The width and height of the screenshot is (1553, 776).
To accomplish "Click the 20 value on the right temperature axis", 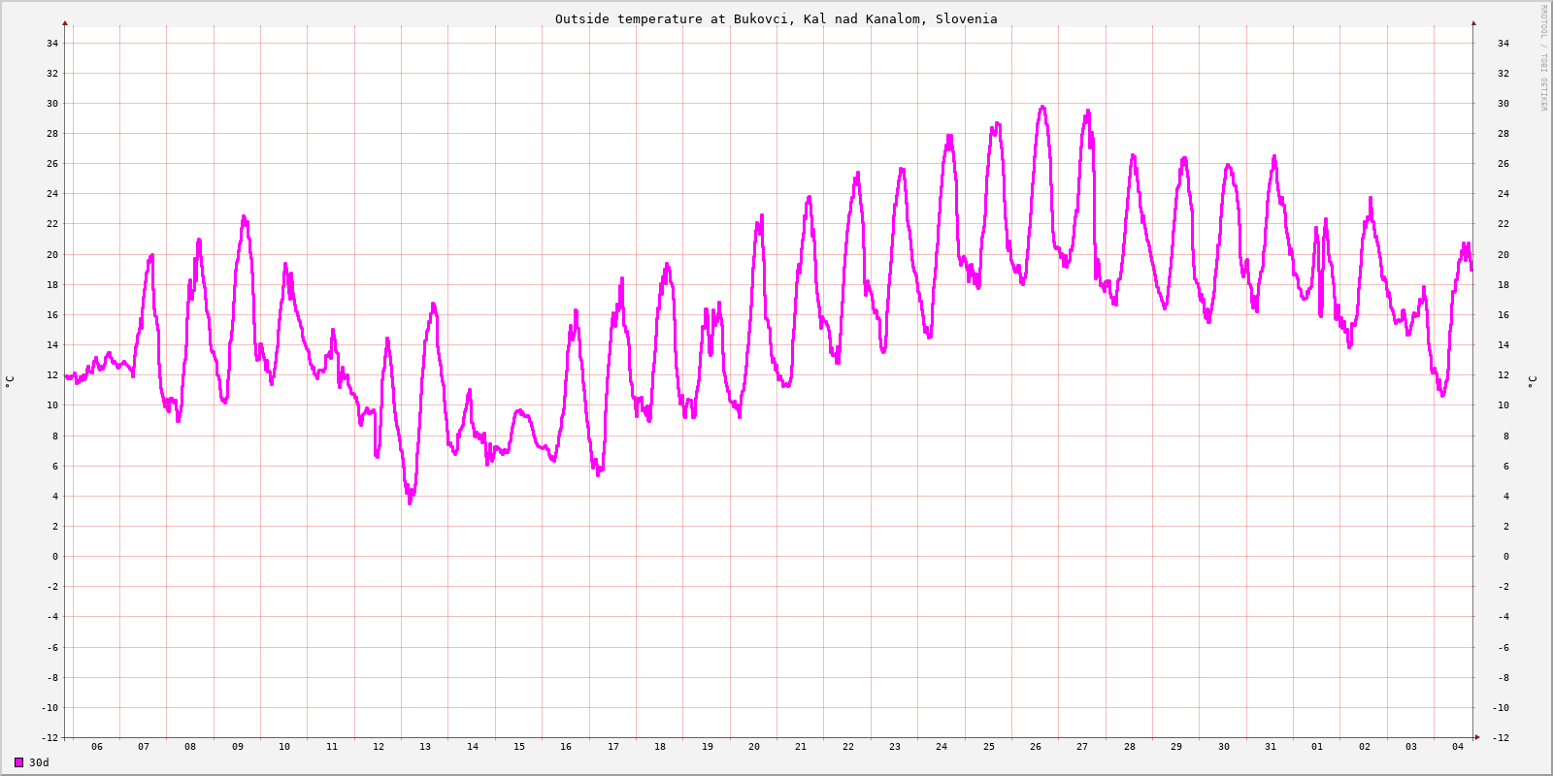I will pos(1503,254).
